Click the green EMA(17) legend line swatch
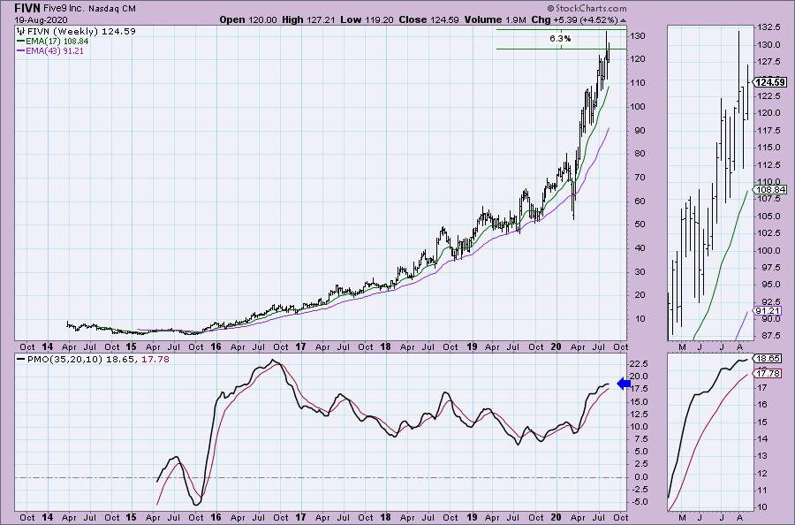 [21, 41]
